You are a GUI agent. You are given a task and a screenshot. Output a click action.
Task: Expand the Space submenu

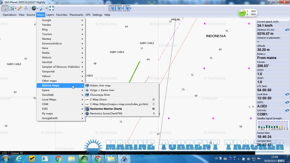(x=61, y=90)
